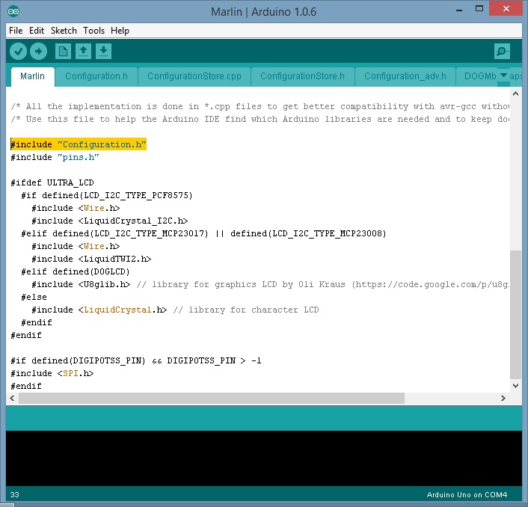The image size is (528, 507).
Task: Click the Upload arrow button
Action: click(38, 51)
